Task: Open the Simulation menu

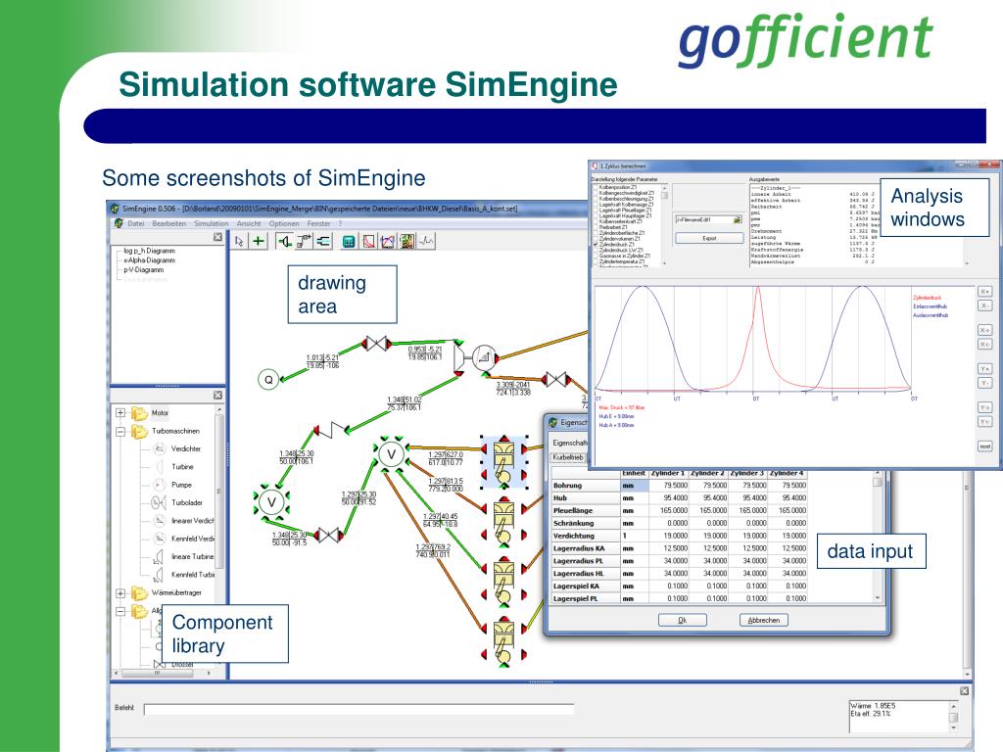Action: point(212,224)
